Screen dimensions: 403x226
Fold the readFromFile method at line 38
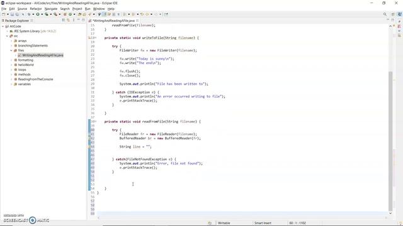coord(96,121)
